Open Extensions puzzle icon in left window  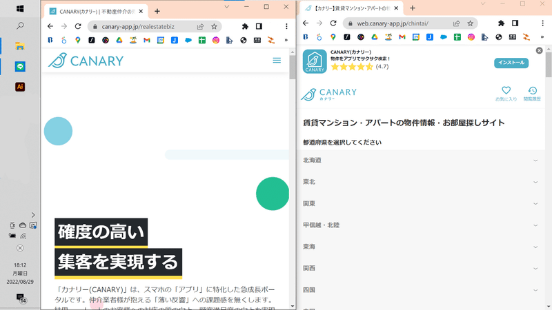point(245,26)
